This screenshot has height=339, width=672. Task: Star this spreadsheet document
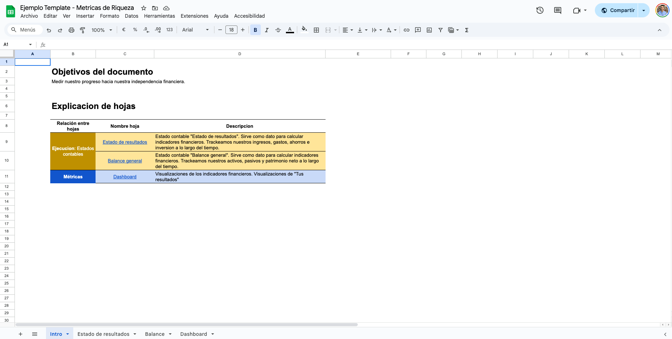[x=144, y=8]
